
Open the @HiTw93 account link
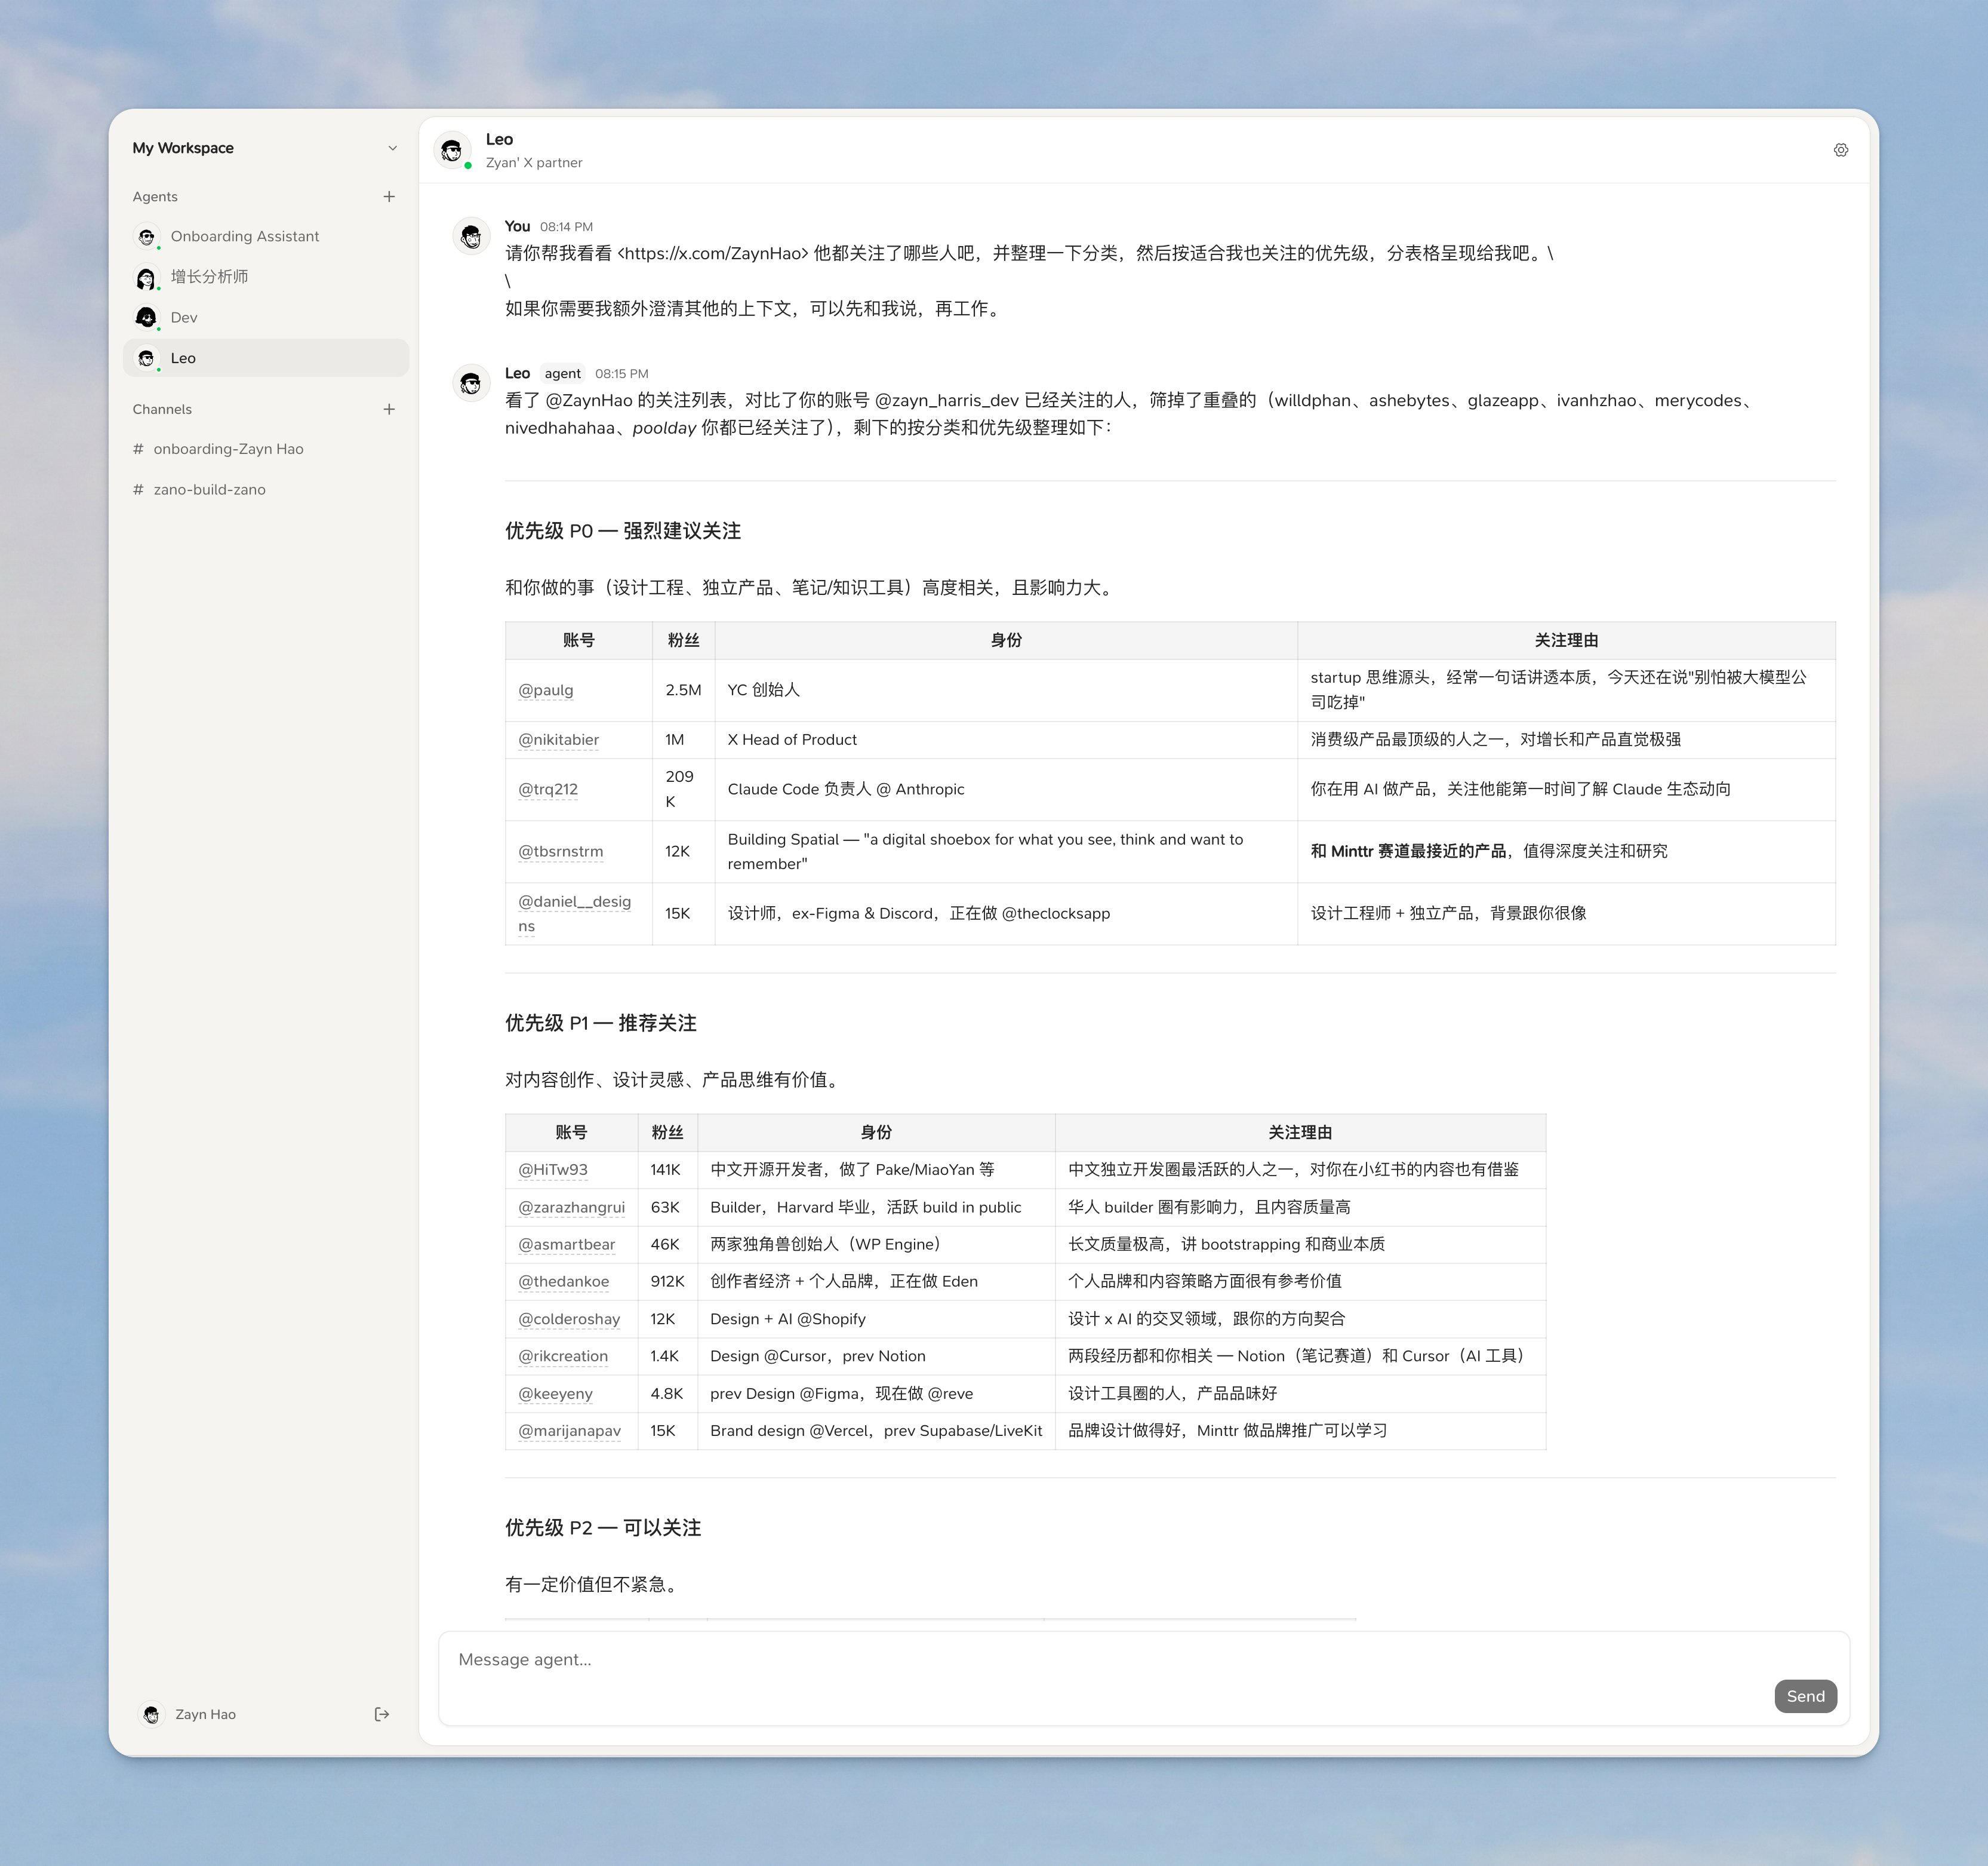tap(553, 1170)
